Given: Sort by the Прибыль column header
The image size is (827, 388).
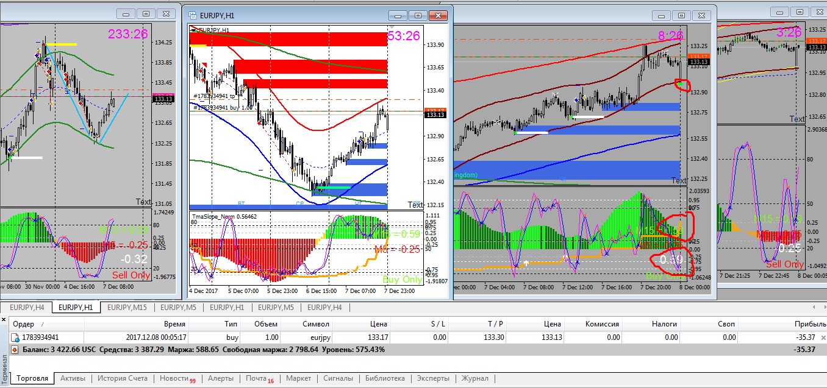Looking at the screenshot, I should click(x=783, y=324).
